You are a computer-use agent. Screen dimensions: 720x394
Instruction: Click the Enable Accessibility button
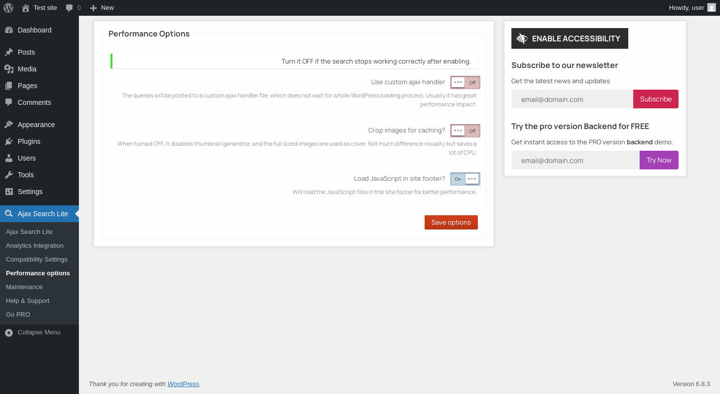[x=570, y=38]
